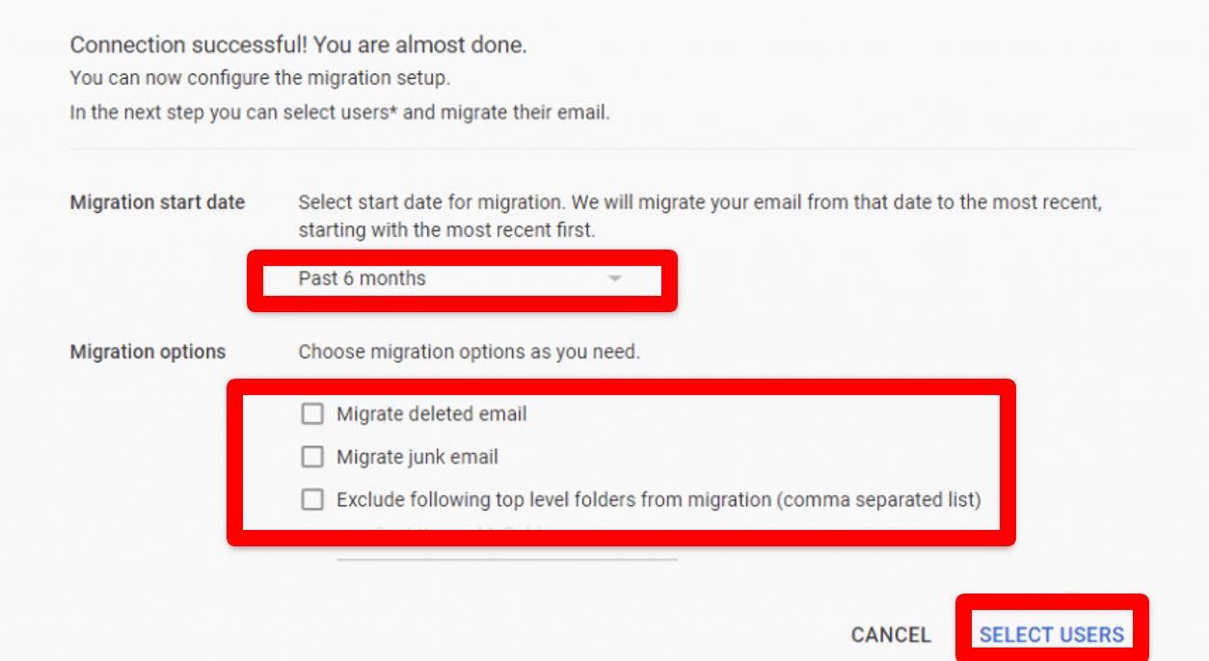Click the 'Migration options' label
Viewport: 1209px width, 661px height.
pyautogui.click(x=147, y=352)
